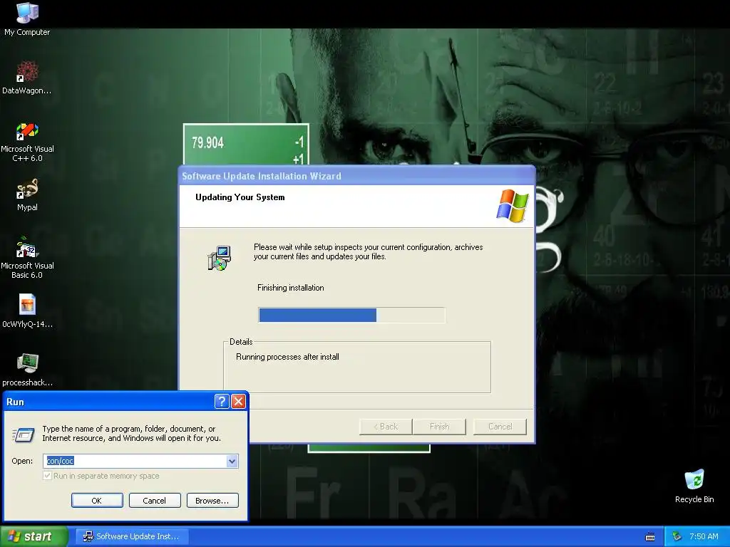Viewport: 730px width, 547px height.
Task: Click Running processes after install detail text
Action: [x=287, y=357]
